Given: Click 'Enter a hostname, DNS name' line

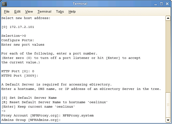Looking at the screenshot, I should coord(81,89).
